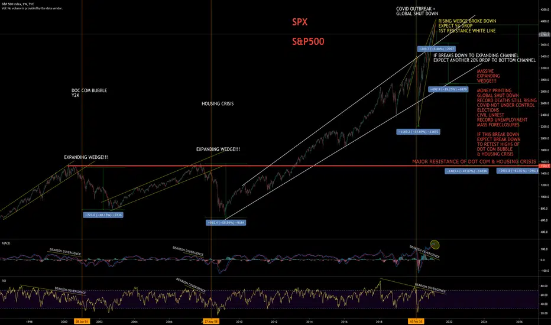The image size is (551, 325).
Task: Select 'DOT COM BUBBLE' line in the red note
Action: pos(495,149)
